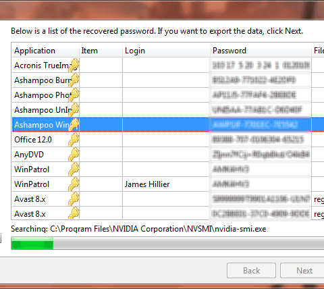
Task: Go to previous step with Back button
Action: click(x=251, y=270)
